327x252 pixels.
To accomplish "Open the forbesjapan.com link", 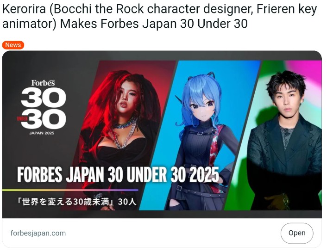I will click(x=38, y=233).
